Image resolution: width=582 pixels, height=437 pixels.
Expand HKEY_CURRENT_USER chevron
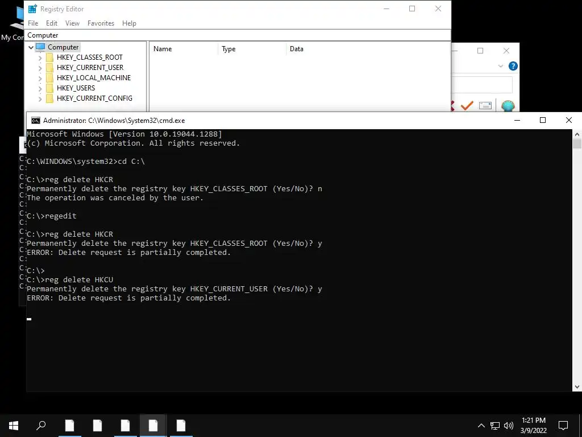(40, 68)
